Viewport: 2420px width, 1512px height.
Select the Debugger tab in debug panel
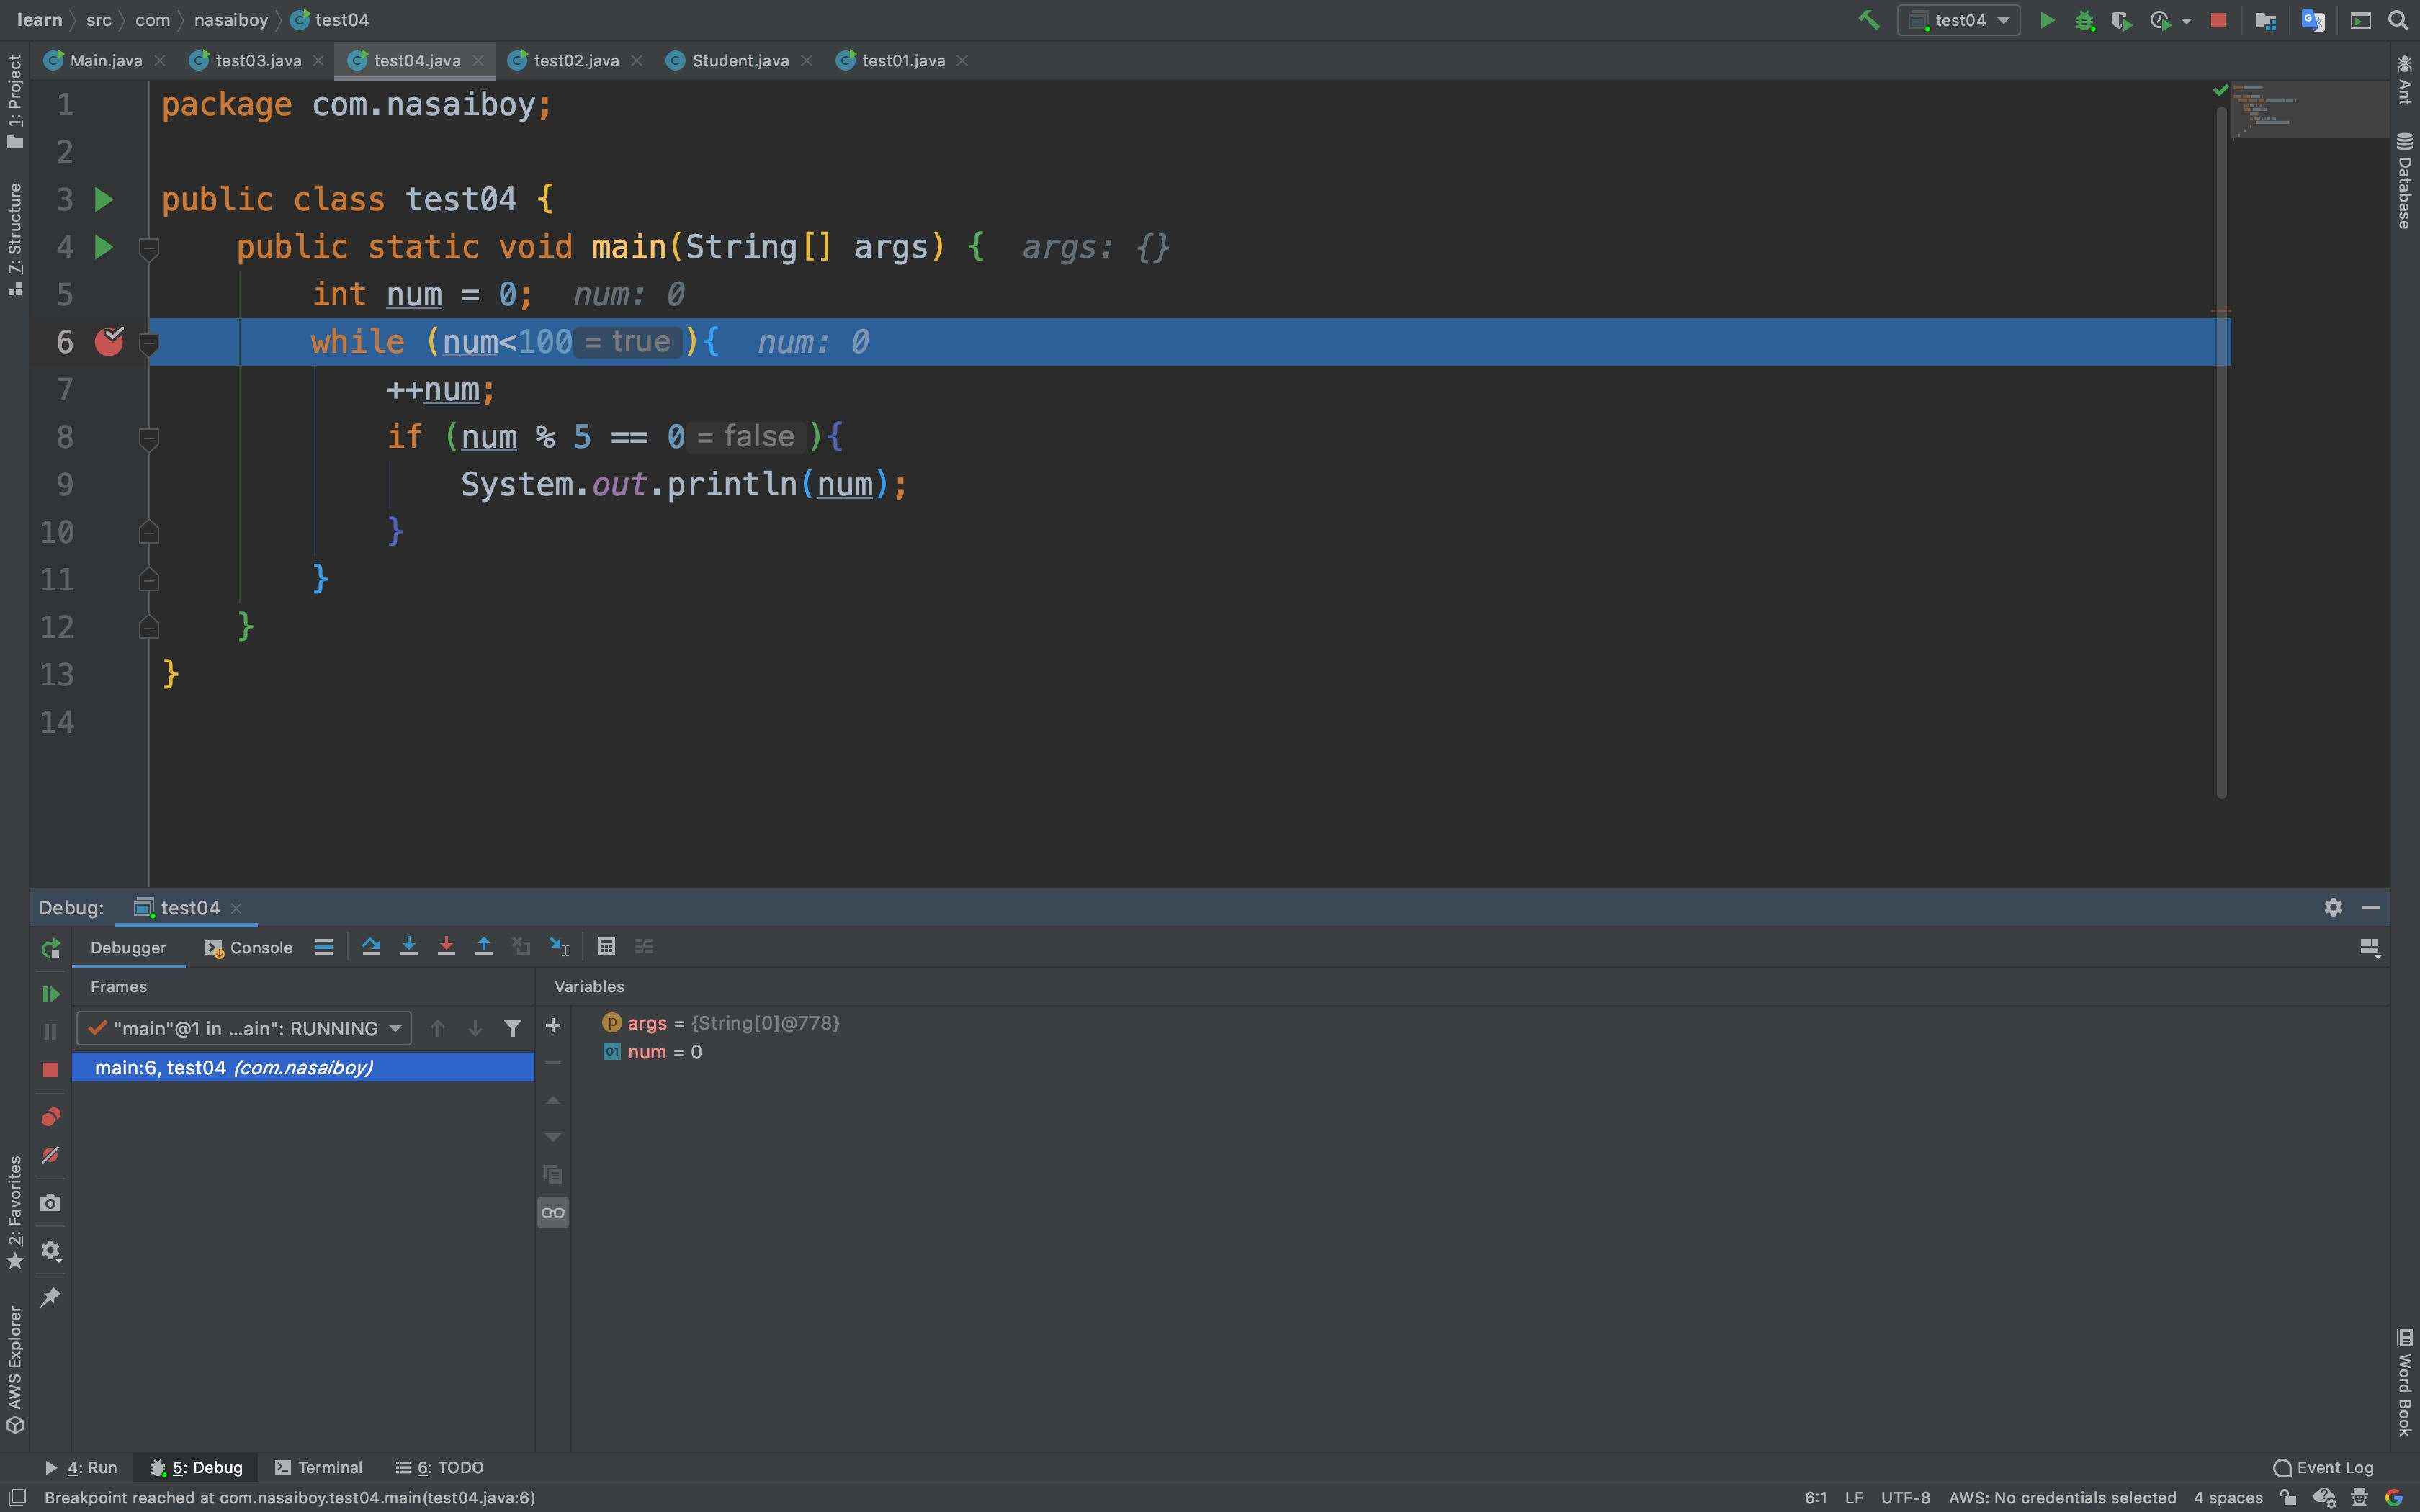click(127, 948)
